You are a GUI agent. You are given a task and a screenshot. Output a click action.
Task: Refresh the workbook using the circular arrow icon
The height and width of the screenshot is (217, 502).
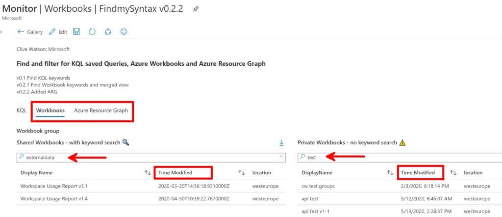(x=92, y=32)
